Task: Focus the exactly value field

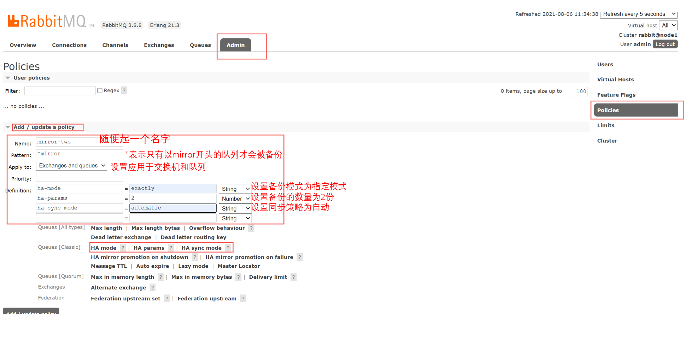Action: point(173,189)
